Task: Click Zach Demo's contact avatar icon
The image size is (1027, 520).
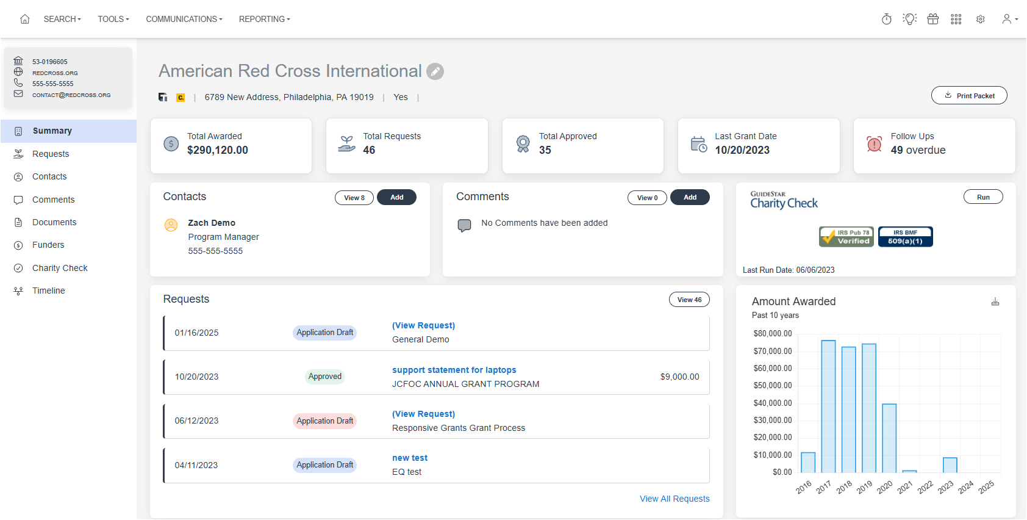Action: (171, 225)
